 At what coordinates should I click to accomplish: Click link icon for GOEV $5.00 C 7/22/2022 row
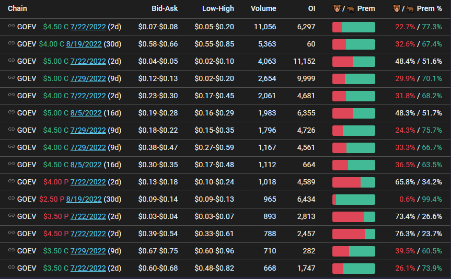pyautogui.click(x=11, y=61)
